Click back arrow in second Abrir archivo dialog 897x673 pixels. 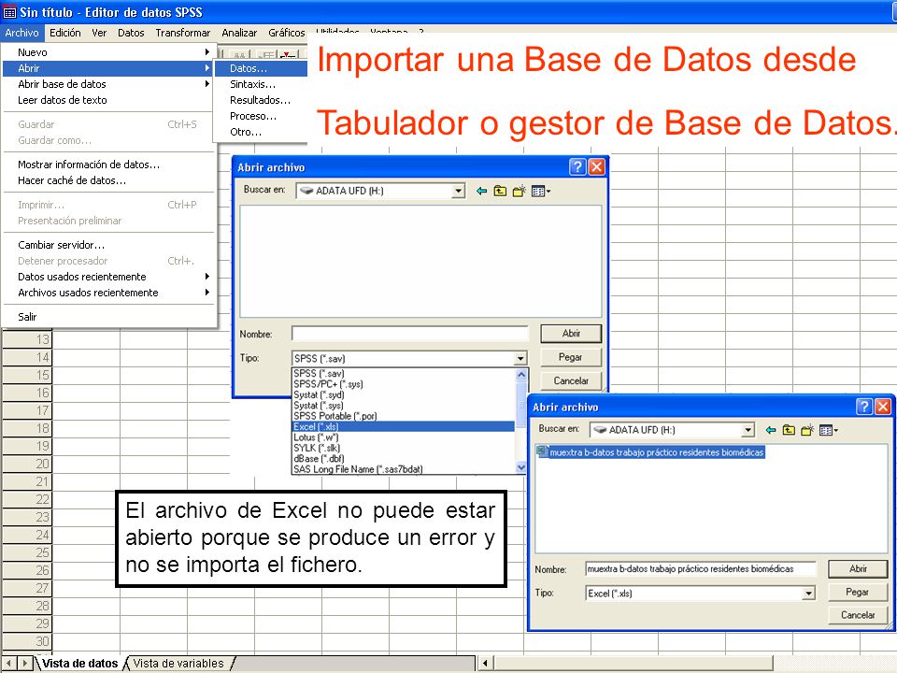coord(771,430)
